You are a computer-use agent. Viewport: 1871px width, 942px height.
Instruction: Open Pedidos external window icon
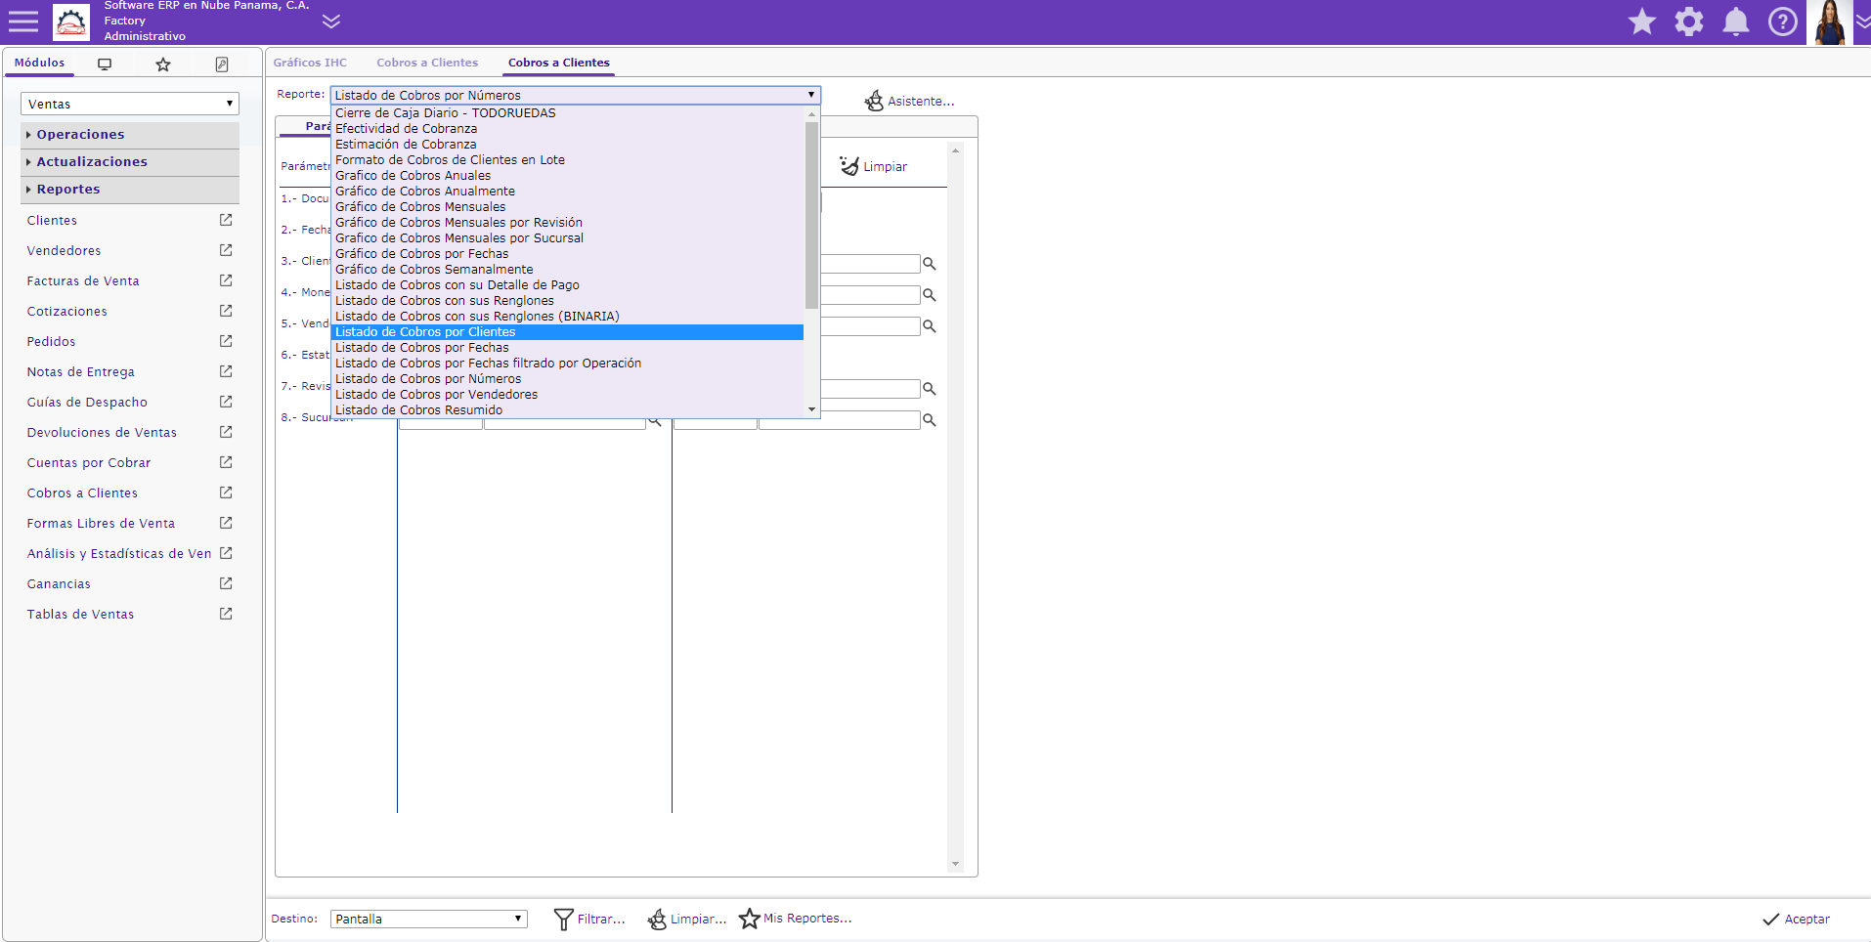click(226, 341)
